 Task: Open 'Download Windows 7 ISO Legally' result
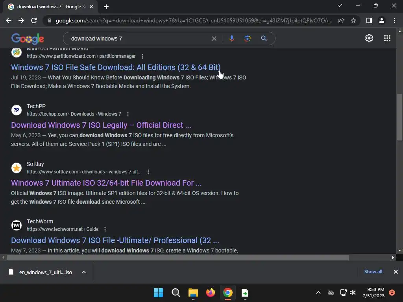coord(101,125)
